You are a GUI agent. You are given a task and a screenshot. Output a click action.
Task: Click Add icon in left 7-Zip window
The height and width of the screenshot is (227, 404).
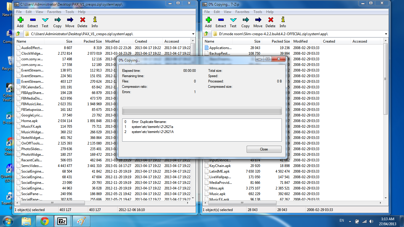20,22
